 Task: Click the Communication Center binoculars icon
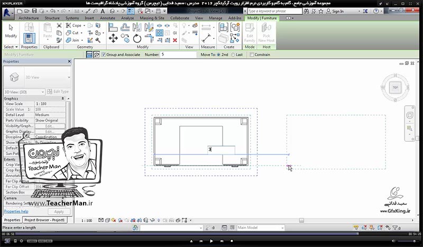306,11
